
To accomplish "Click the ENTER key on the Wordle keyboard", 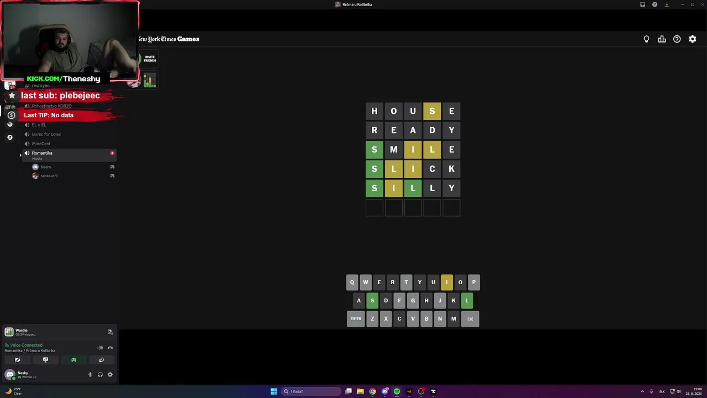I will [356, 319].
